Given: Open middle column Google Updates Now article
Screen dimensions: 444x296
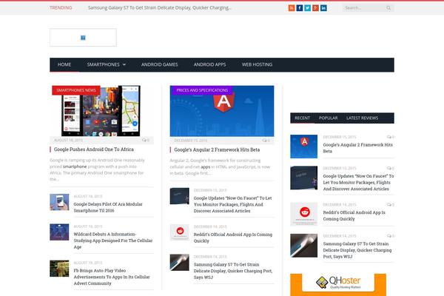Looking at the screenshot, I should 232,204.
